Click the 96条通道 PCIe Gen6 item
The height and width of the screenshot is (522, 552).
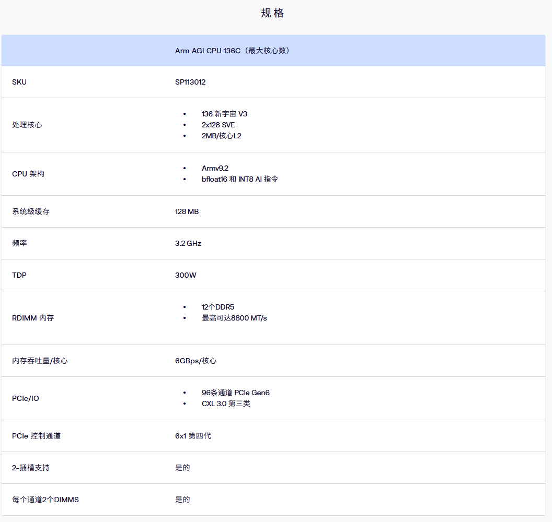click(x=235, y=393)
